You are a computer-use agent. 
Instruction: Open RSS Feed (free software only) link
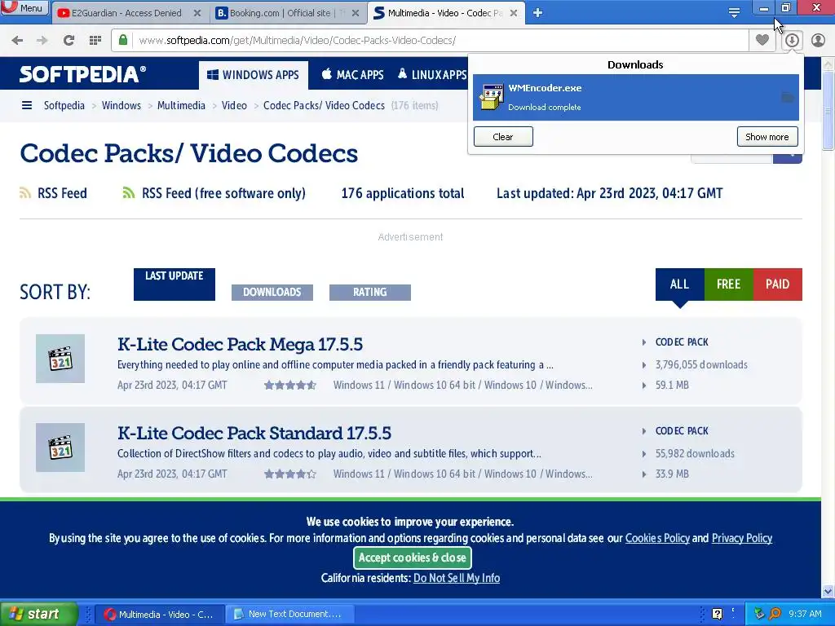pyautogui.click(x=214, y=193)
